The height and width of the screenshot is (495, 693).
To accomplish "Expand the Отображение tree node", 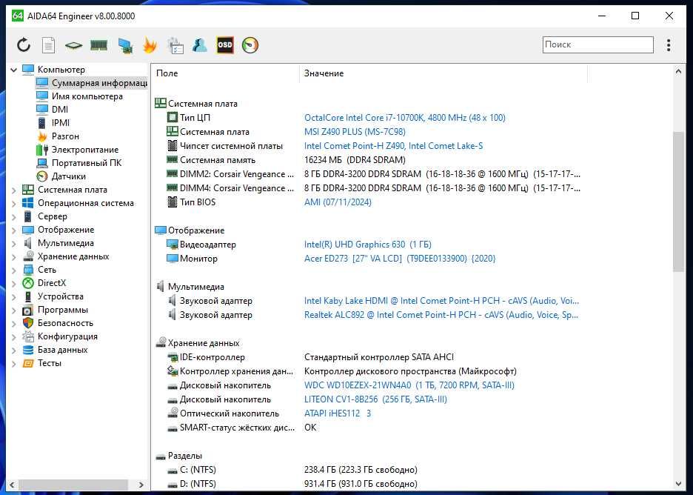I will (14, 230).
